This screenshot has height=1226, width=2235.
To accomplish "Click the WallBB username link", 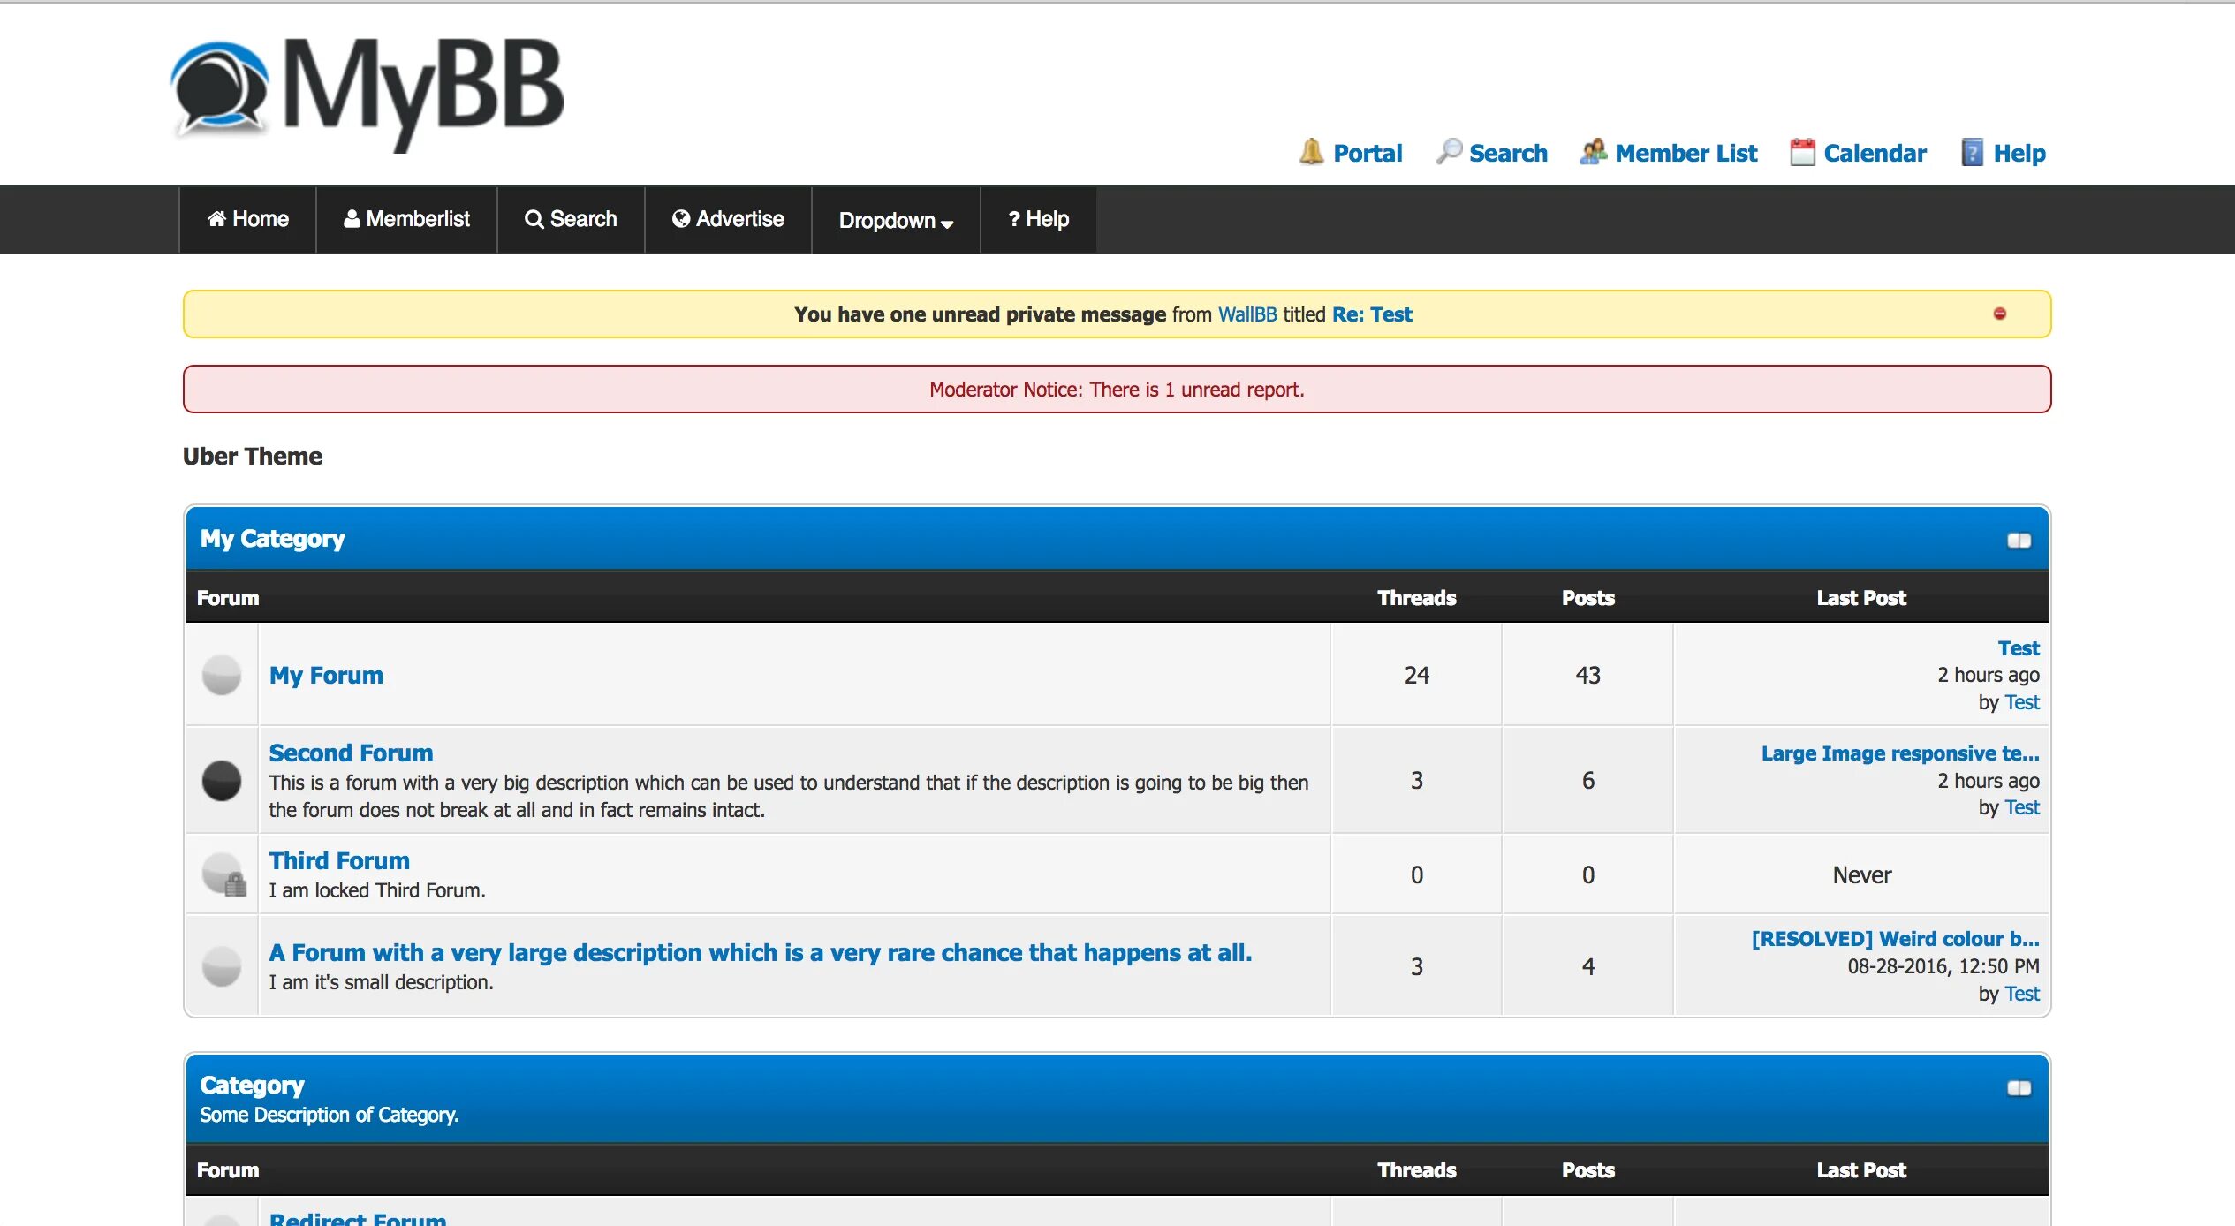I will (1246, 314).
